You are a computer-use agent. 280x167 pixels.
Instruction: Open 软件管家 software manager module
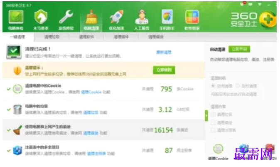[x=192, y=20]
